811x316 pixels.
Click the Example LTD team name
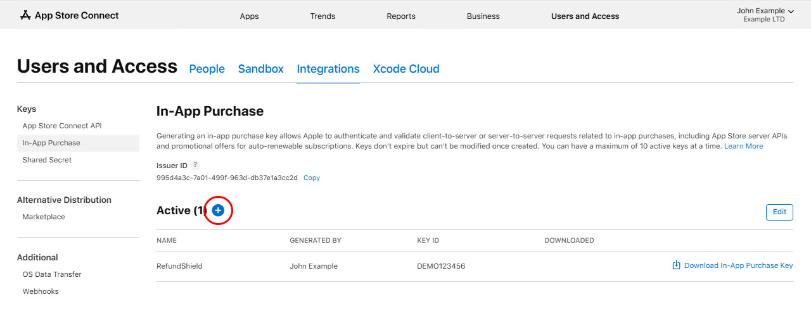[x=764, y=20]
